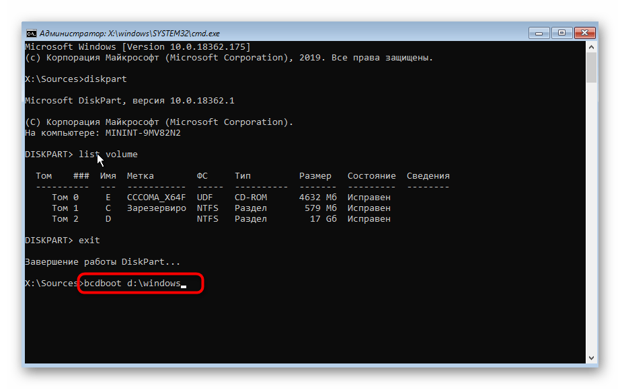Click the 'list volume' command text
620x389 pixels.
tap(108, 155)
